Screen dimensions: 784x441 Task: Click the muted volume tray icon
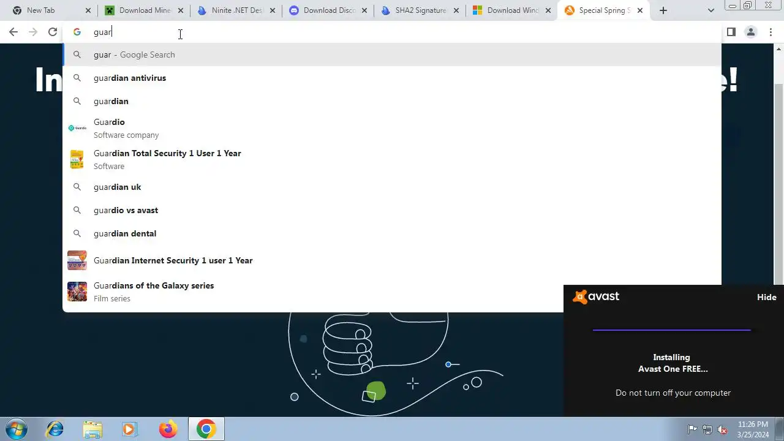(722, 429)
